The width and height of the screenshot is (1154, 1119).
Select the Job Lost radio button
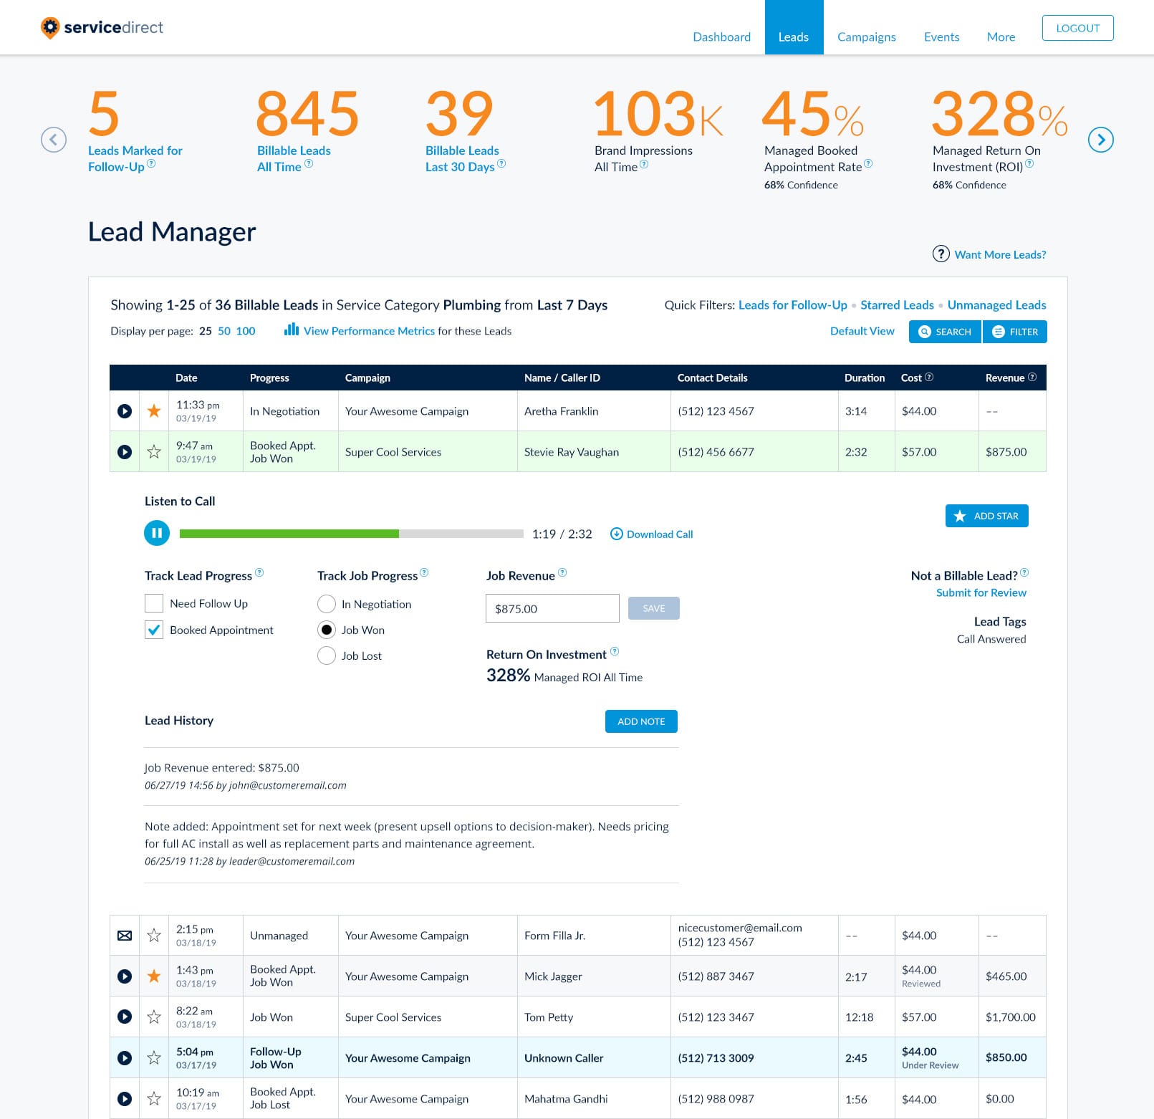pyautogui.click(x=327, y=655)
